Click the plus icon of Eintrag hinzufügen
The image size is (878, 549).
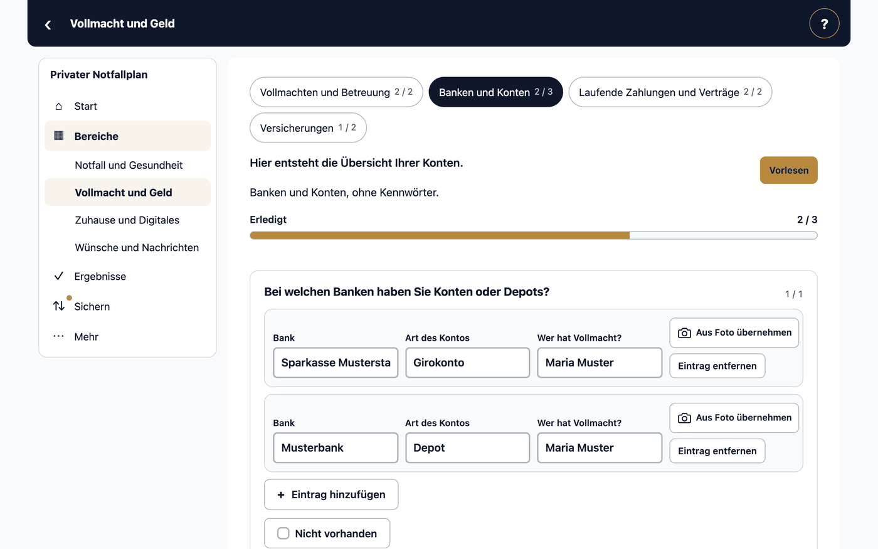pos(281,495)
